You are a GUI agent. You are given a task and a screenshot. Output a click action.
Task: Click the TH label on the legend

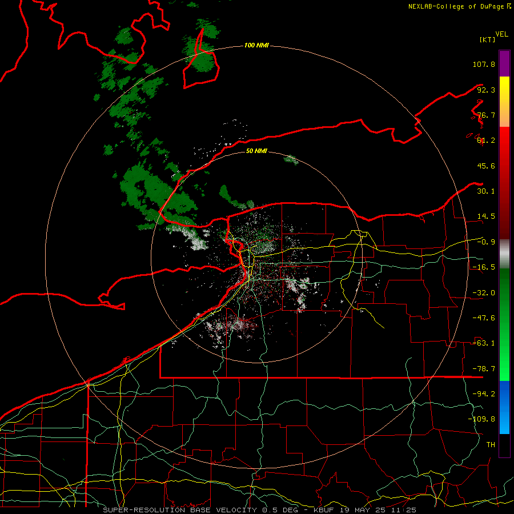[x=491, y=444]
